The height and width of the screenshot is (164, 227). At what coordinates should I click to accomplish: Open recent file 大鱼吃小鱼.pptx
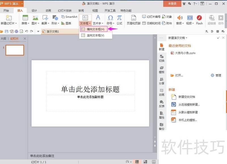pyautogui.click(x=185, y=53)
